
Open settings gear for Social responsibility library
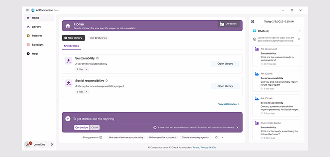107,81
